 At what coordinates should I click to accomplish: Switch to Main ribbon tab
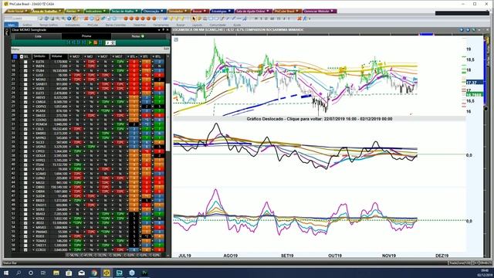tap(12, 25)
